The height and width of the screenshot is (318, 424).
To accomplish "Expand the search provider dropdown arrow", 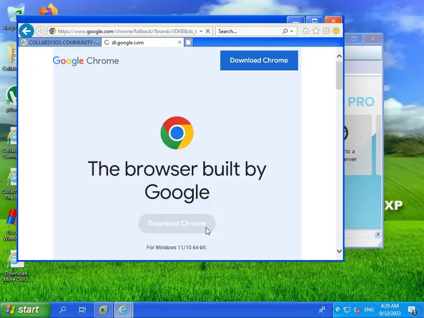I will [x=292, y=31].
